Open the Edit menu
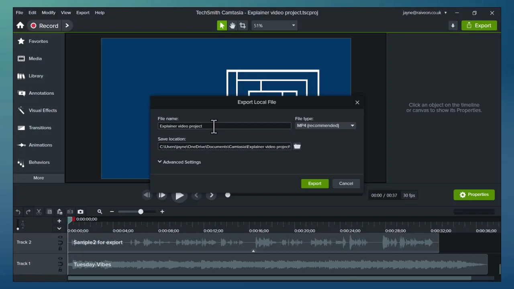The height and width of the screenshot is (289, 514). (x=33, y=12)
